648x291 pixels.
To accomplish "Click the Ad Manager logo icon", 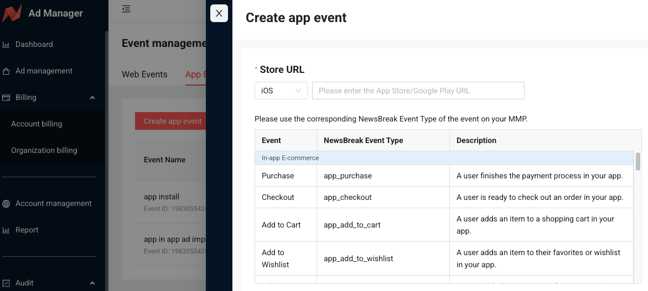I will (12, 13).
